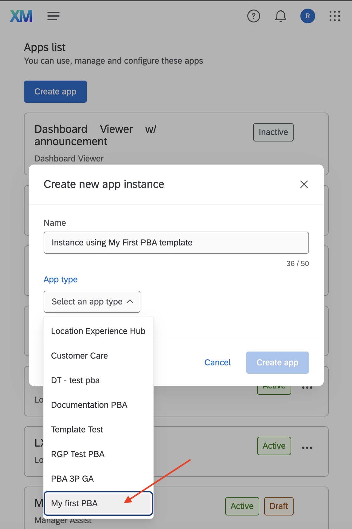Choose Location Experience Hub app type
The image size is (352, 529).
[98, 331]
